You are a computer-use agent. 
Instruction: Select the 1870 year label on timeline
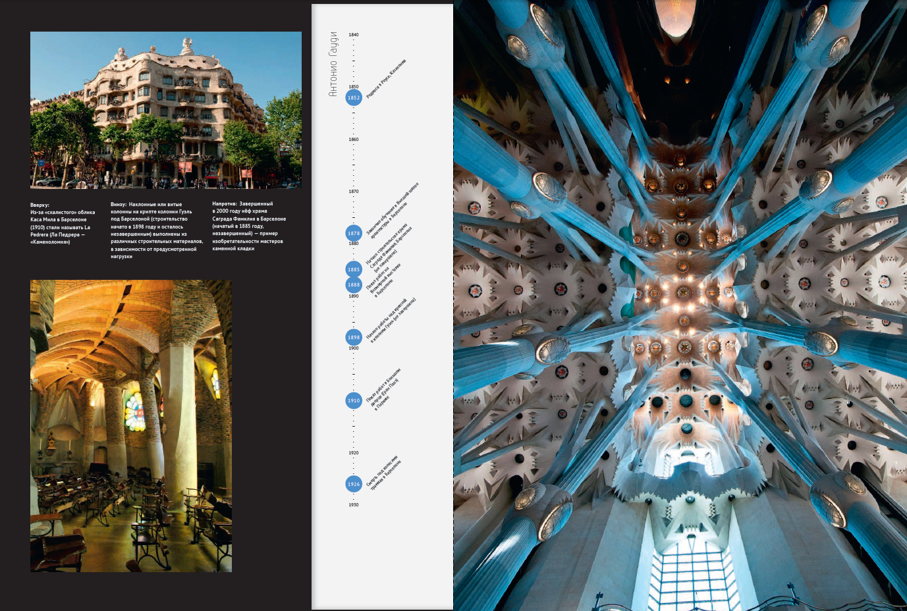click(354, 192)
